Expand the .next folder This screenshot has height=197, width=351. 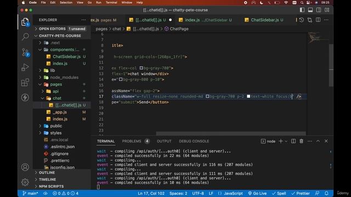(62, 43)
